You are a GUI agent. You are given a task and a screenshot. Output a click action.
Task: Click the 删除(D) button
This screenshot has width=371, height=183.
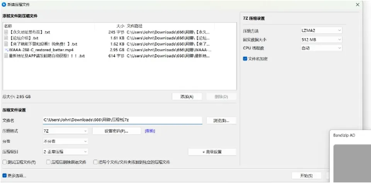click(x=221, y=97)
